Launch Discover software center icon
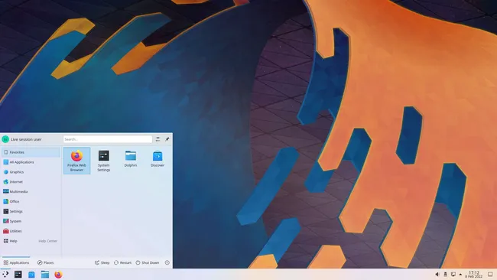Image resolution: width=497 pixels, height=280 pixels. [x=158, y=159]
